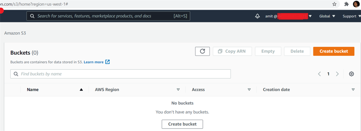Click the Amazon S3 breadcrumb
Screen dimensions: 361x131
(15, 33)
